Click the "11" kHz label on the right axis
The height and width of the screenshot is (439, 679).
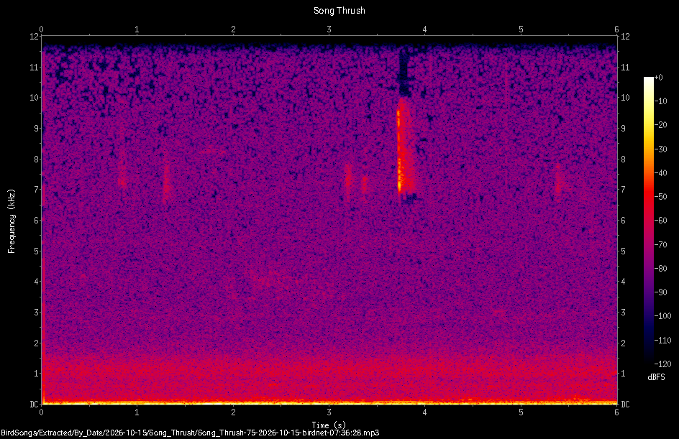pos(625,67)
